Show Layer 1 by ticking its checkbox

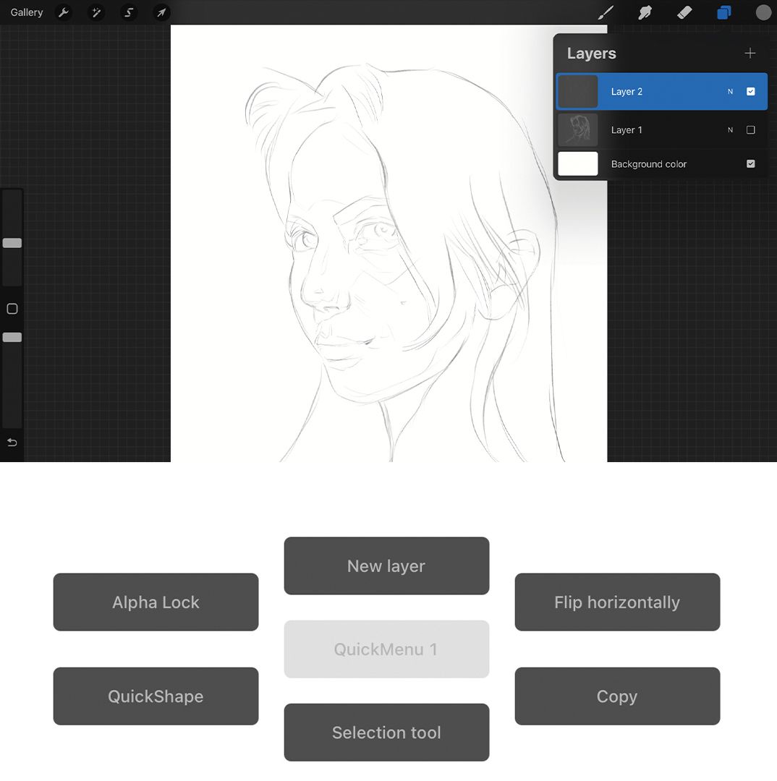[x=750, y=129]
